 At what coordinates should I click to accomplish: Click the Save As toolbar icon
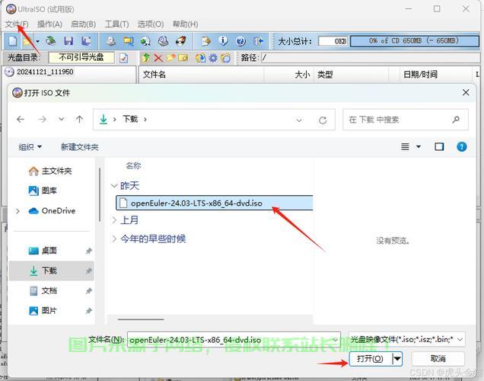[x=86, y=41]
